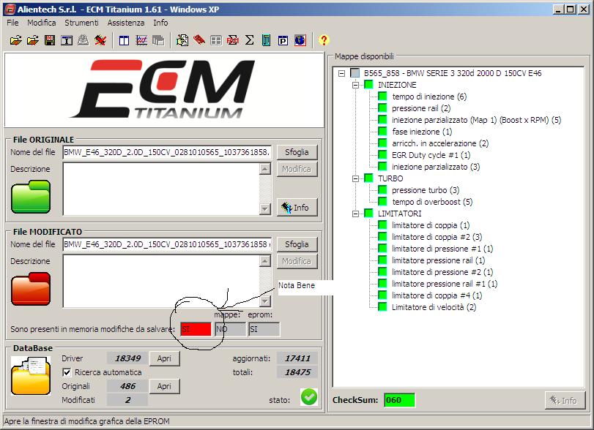Open original file via first toolbar folder icon

pos(16,40)
